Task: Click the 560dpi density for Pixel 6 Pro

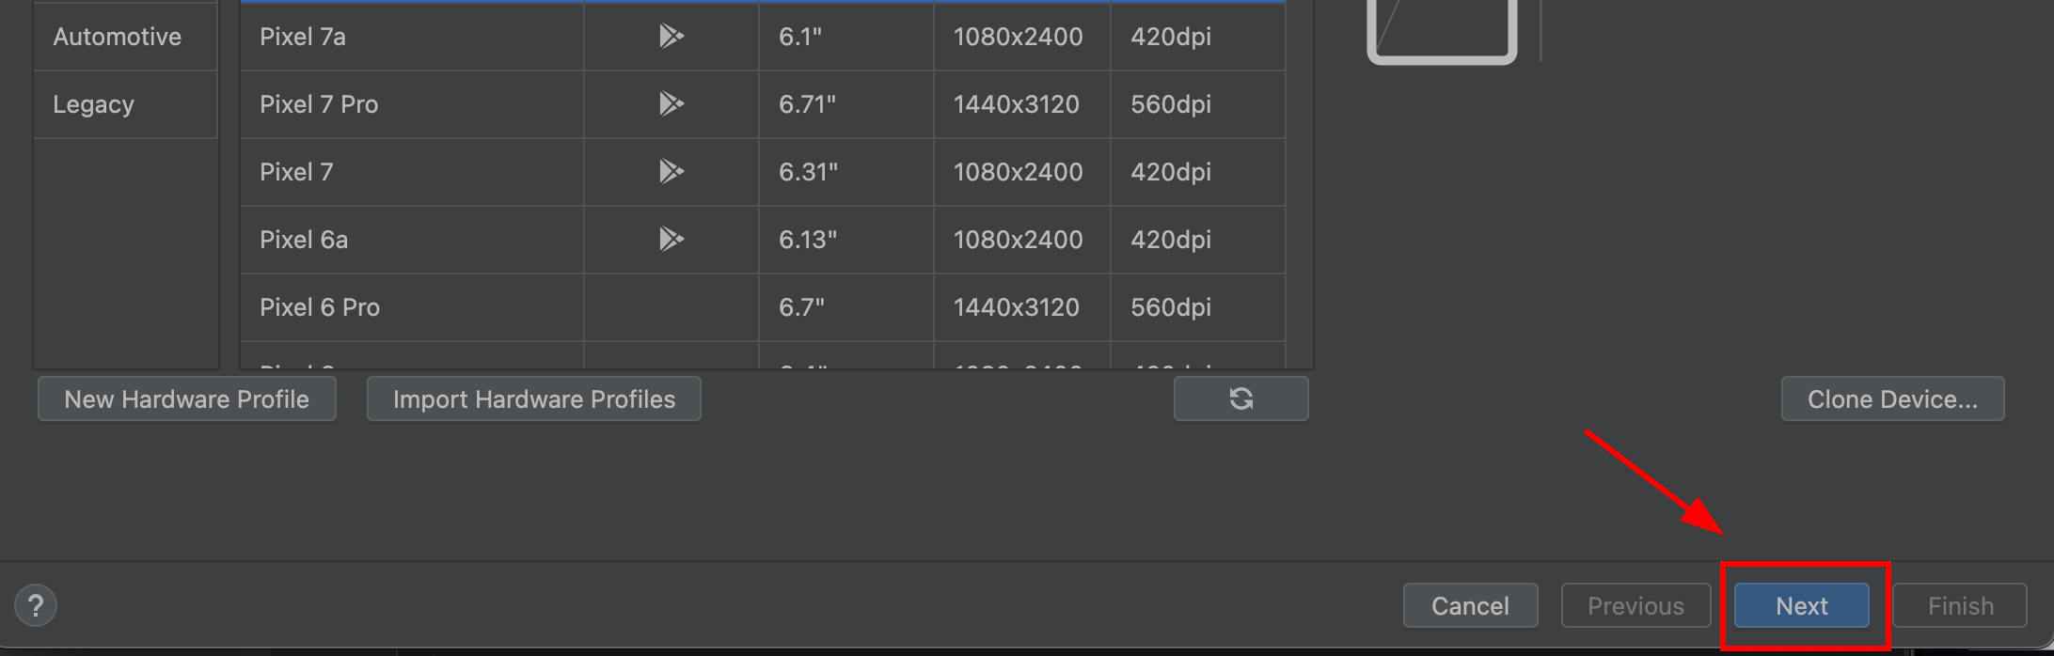Action: (1171, 307)
